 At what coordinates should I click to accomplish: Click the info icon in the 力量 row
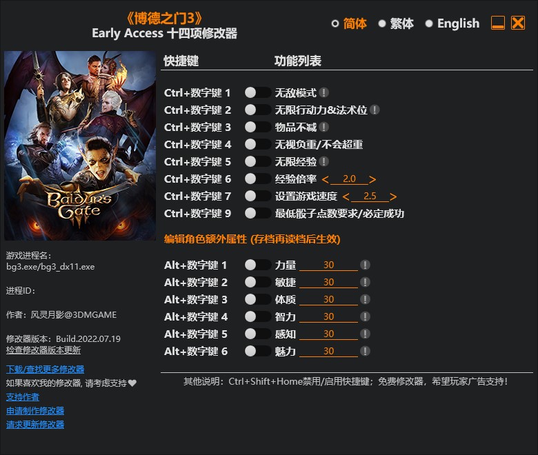(365, 265)
